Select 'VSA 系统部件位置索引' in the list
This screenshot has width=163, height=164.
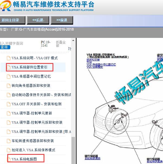[x=30, y=67]
